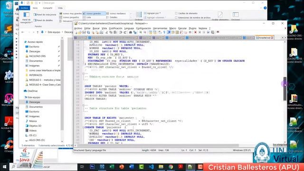Click the Notepad++ horizontal scrollbar thumb
The width and height of the screenshot is (304, 171).
(x=158, y=145)
